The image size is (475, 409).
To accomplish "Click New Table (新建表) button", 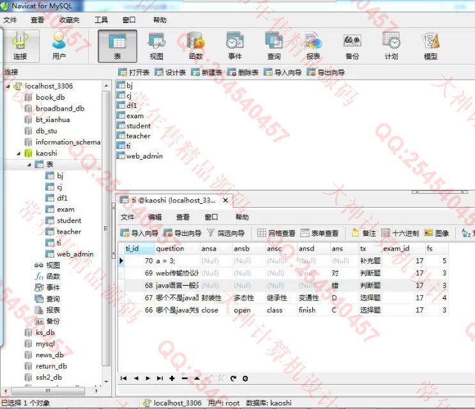I will (206, 72).
